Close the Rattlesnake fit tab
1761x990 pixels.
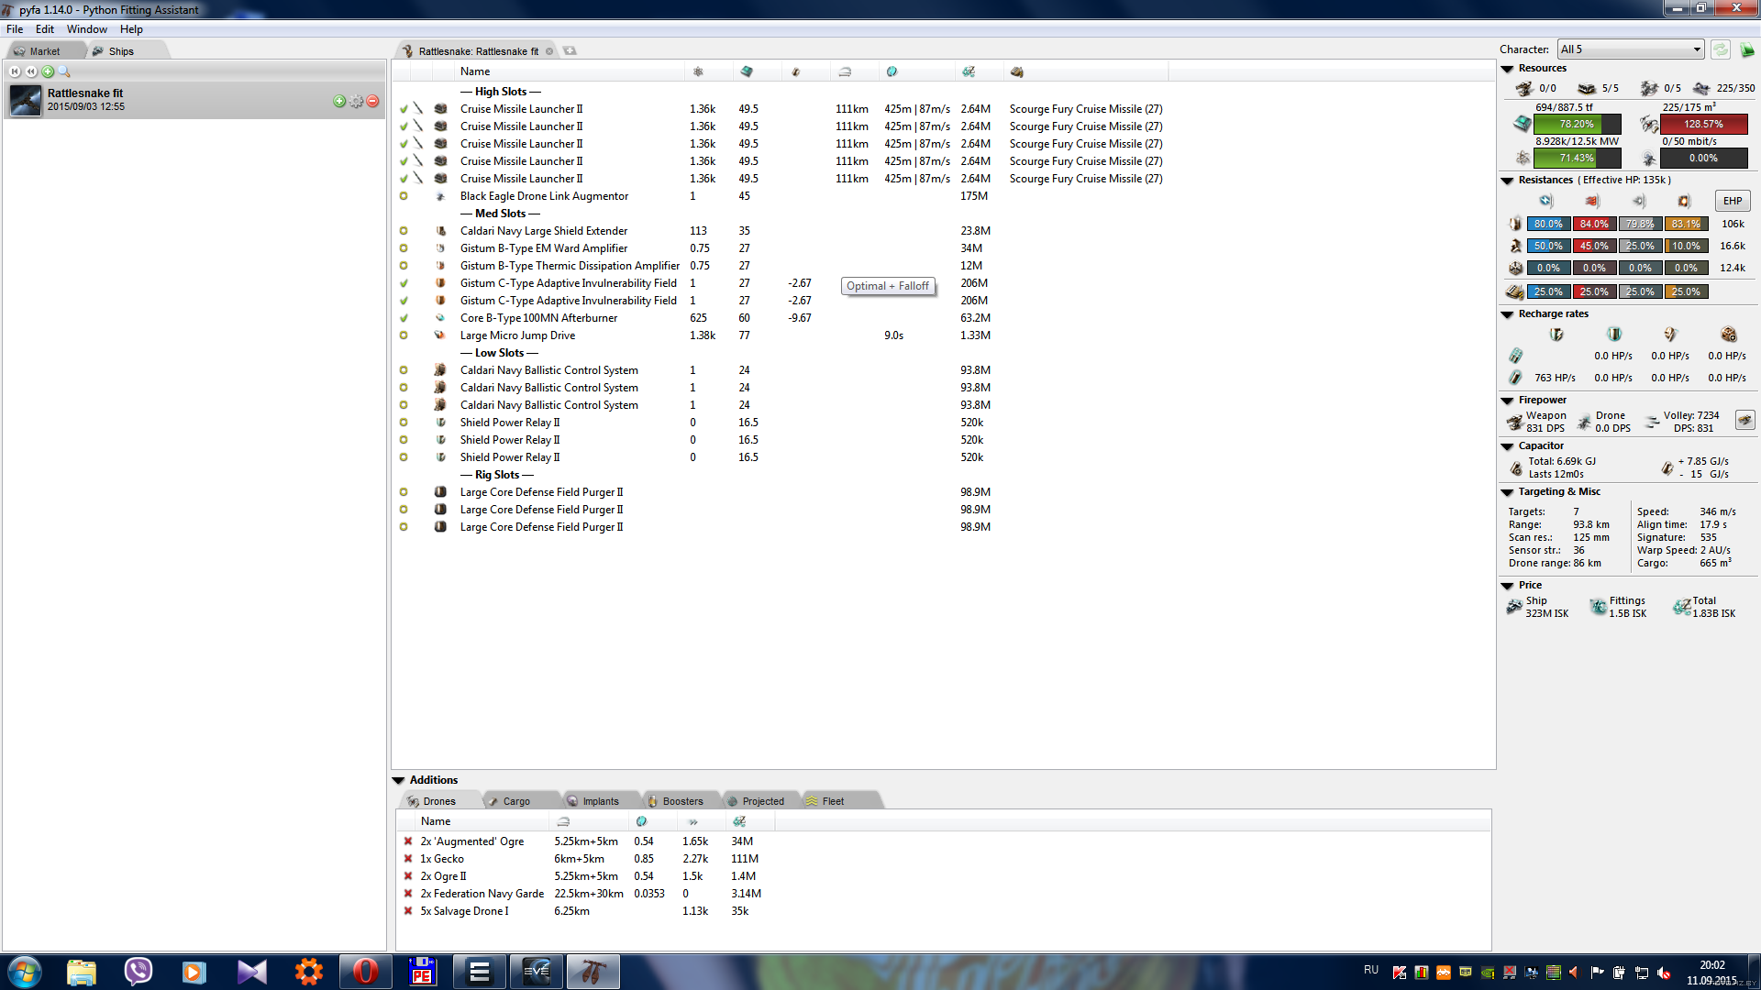coord(549,51)
